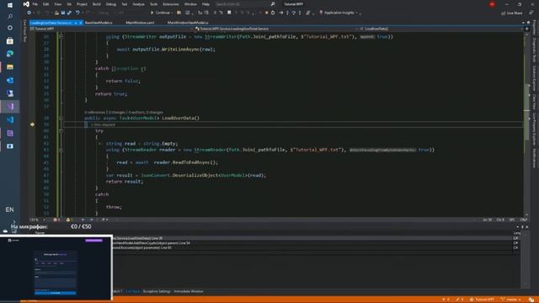The image size is (539, 303).
Task: Click the Step Over icon
Action: coord(294,13)
